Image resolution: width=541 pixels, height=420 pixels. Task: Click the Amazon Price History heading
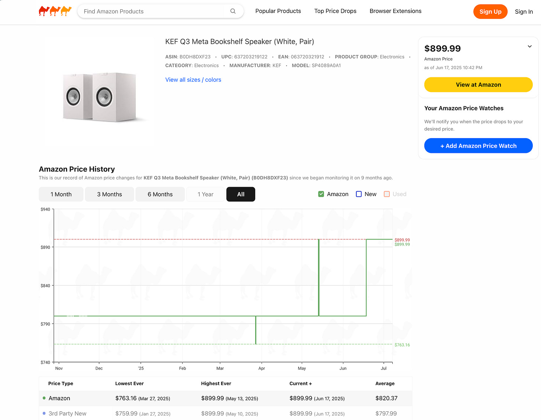click(77, 169)
